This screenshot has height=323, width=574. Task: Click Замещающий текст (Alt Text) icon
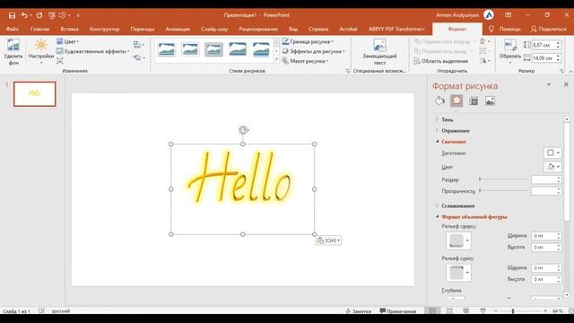379,52
